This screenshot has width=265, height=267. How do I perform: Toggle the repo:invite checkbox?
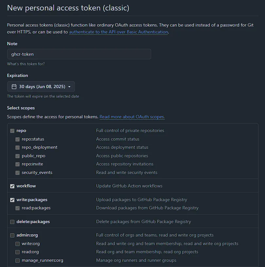point(18,164)
